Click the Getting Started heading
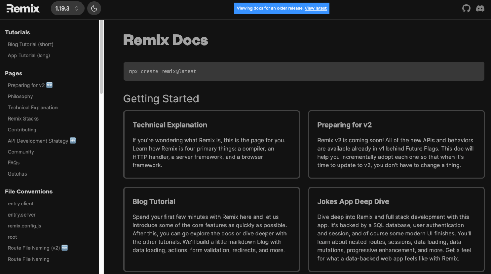 click(161, 98)
